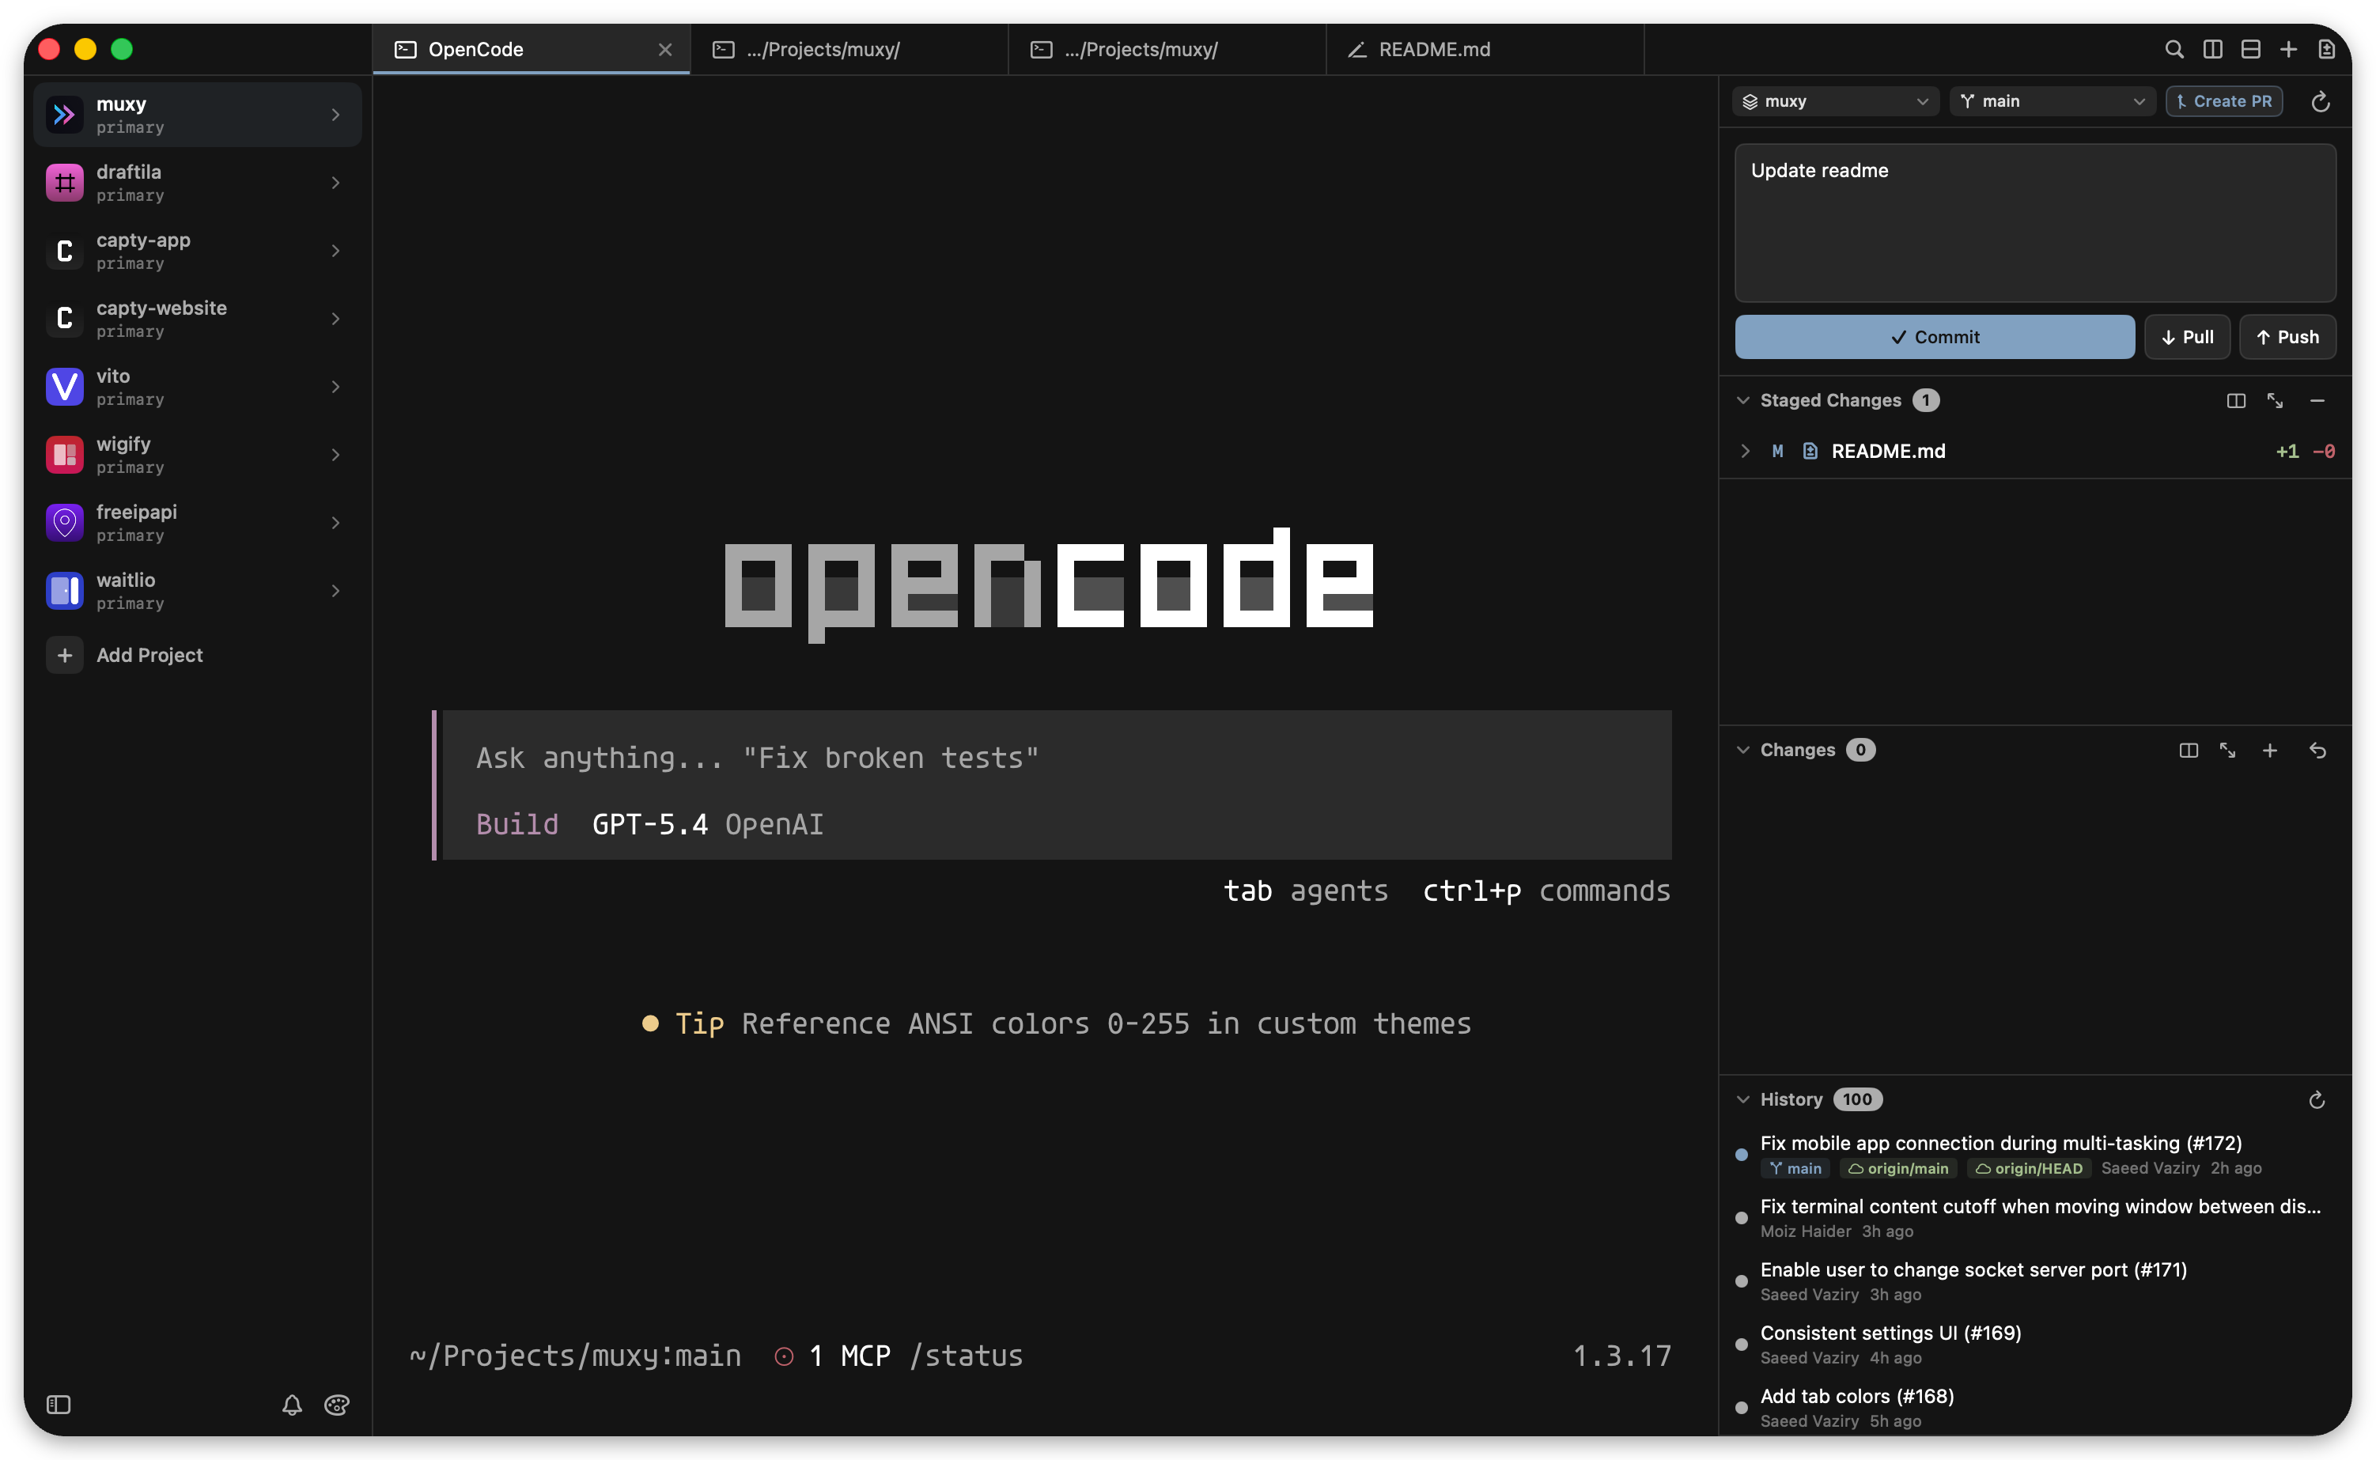Click the wigify project icon

coord(65,455)
